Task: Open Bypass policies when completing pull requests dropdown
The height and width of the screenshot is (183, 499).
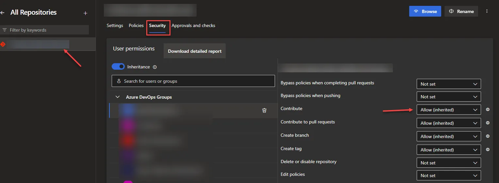Action: [449, 84]
